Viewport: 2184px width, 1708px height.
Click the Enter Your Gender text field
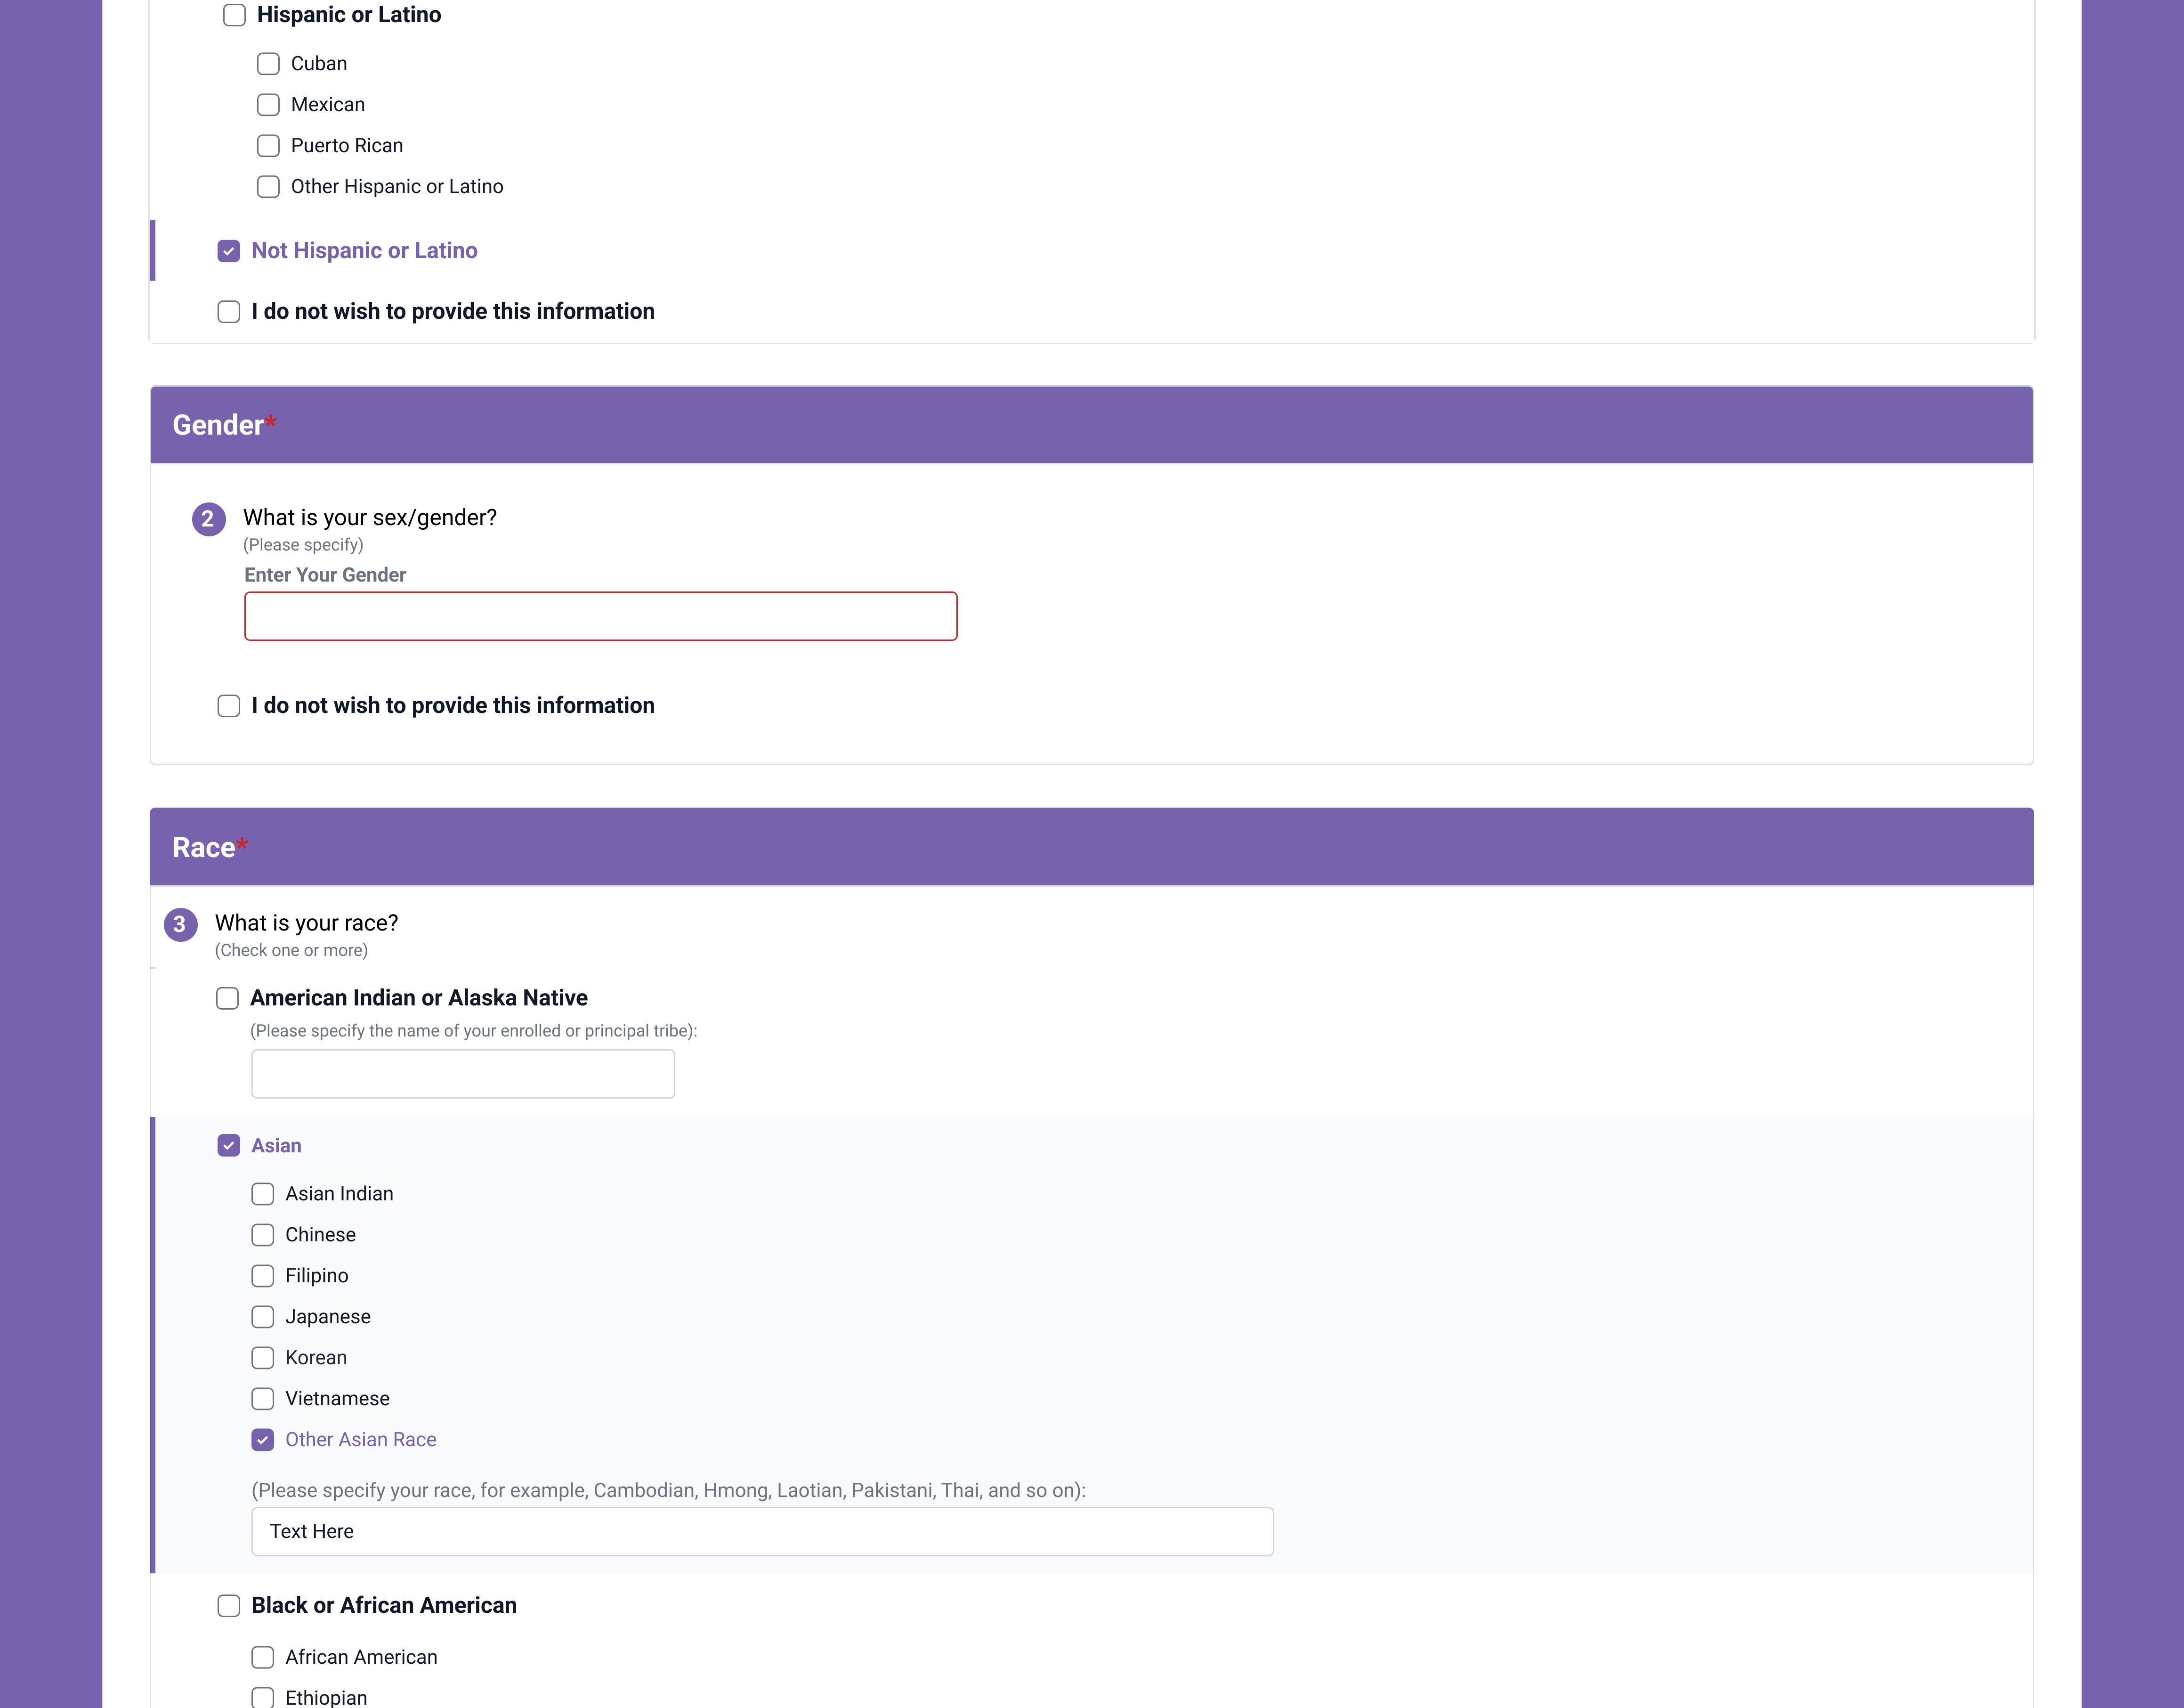[x=601, y=616]
